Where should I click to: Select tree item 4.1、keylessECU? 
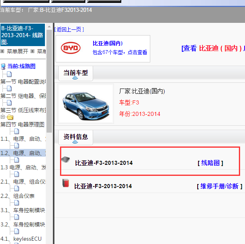[21, 239]
